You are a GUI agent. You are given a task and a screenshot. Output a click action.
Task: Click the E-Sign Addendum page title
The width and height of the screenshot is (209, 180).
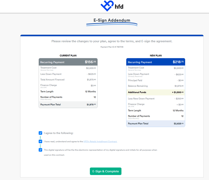click(x=112, y=20)
